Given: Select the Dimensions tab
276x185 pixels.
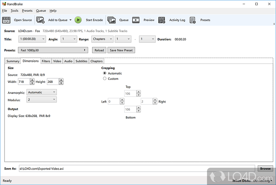Looking at the screenshot, I should tap(31, 61).
